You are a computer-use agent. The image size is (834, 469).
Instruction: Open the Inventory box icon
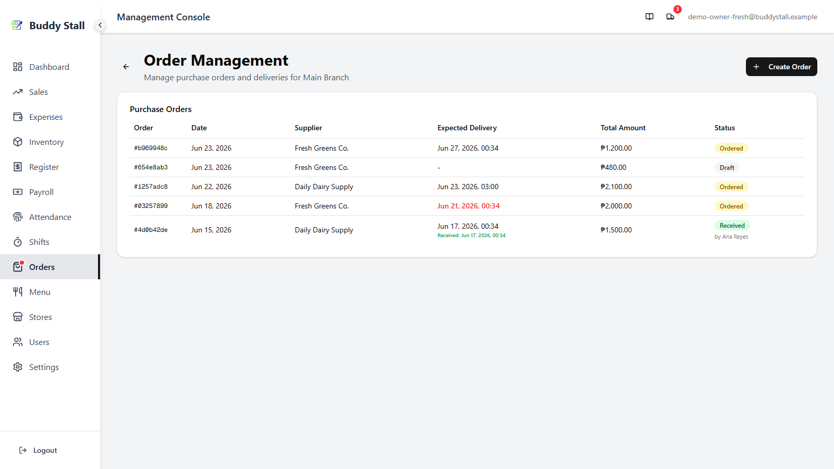(x=18, y=142)
